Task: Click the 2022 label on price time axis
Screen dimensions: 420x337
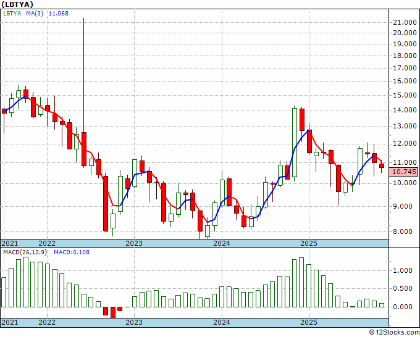Action: [x=47, y=243]
